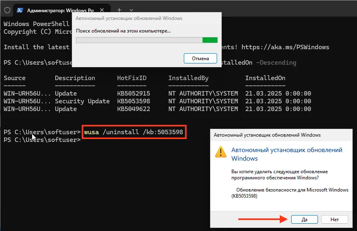The width and height of the screenshot is (357, 231).
Task: Click the KB5049622 hotfix ID
Action: 135,109
